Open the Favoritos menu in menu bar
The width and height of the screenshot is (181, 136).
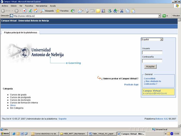coord(29,6)
